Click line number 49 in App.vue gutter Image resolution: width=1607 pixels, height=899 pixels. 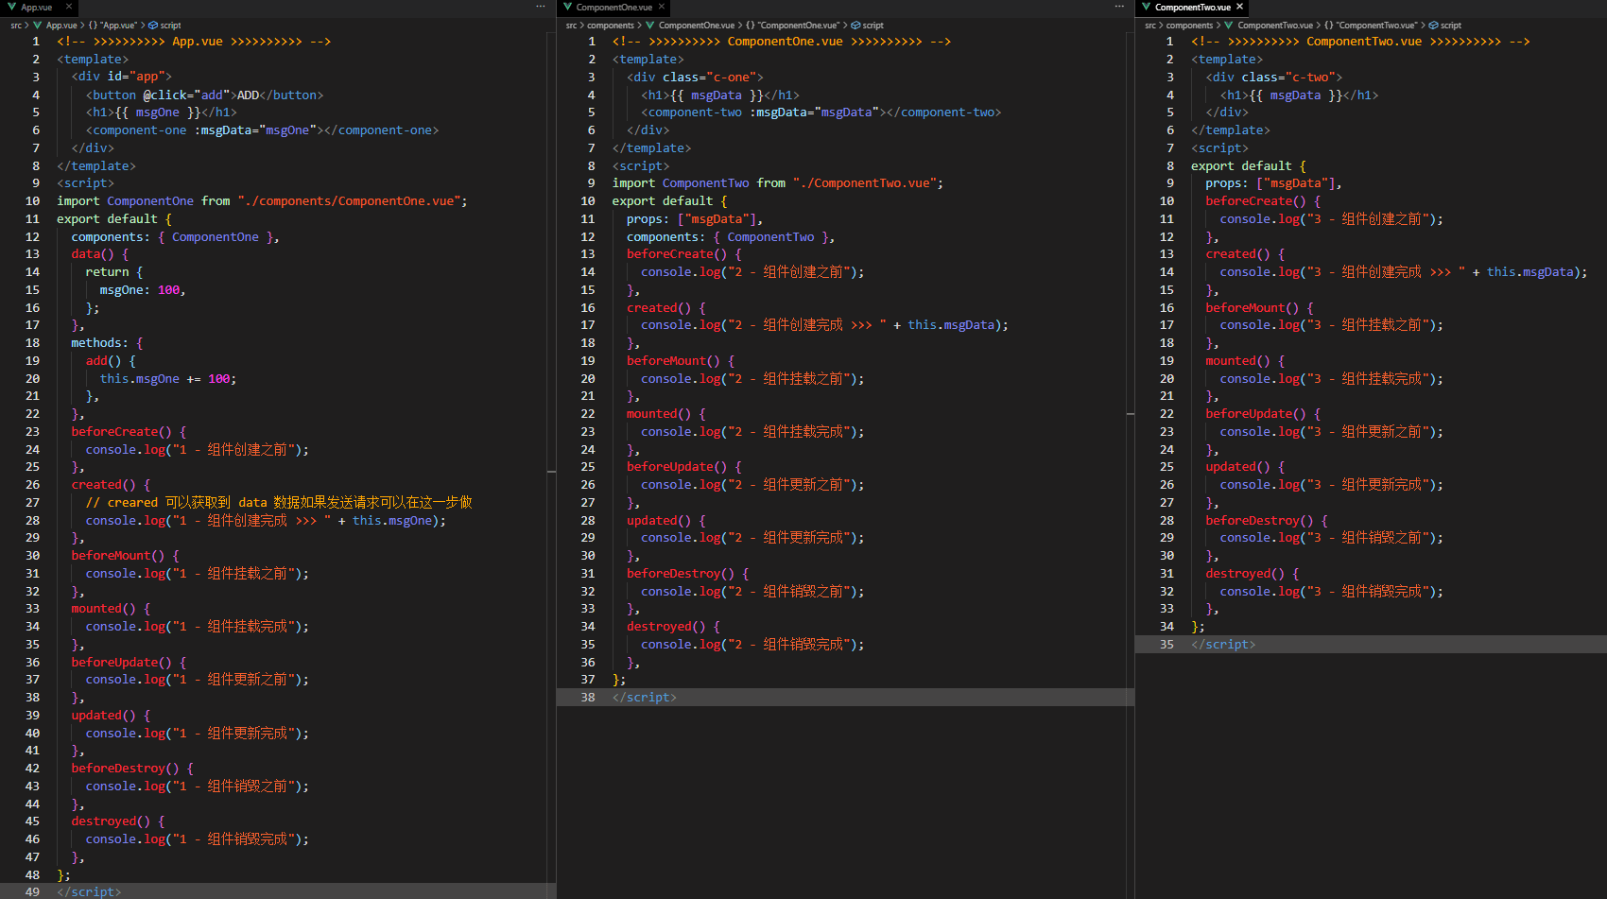[x=32, y=892]
